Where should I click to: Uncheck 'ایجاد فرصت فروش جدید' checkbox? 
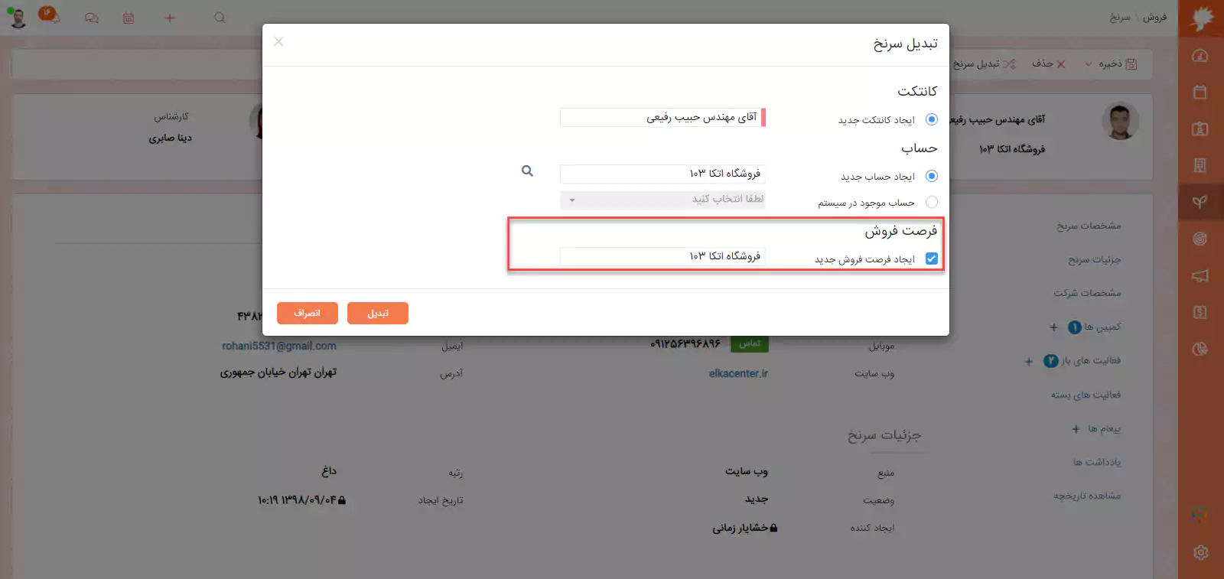click(931, 259)
